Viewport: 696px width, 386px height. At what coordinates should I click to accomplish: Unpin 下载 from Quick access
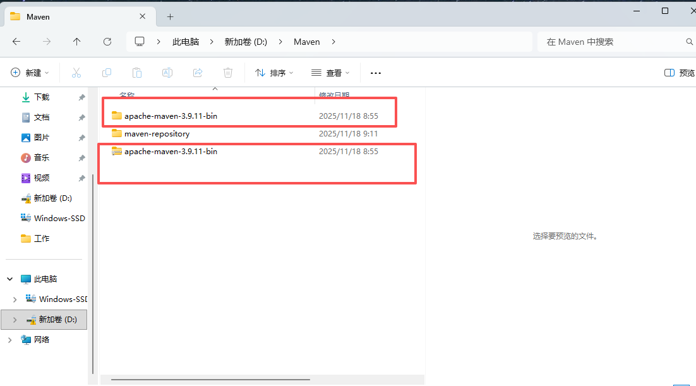[81, 97]
